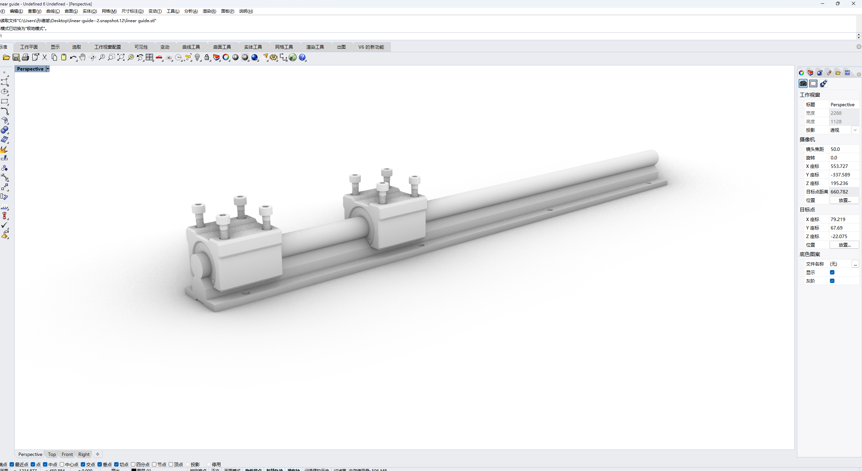The height and width of the screenshot is (471, 862).
Task: Click 放置... button under 摄像机
Action: point(844,200)
